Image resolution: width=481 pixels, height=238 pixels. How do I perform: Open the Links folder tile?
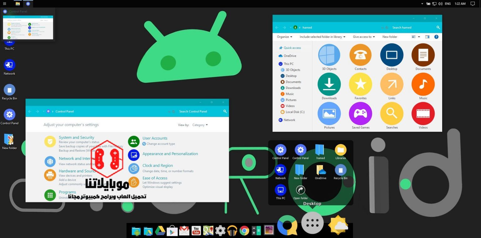tap(392, 86)
